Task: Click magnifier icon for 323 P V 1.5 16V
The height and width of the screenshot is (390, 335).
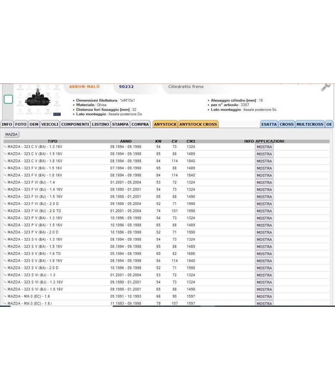Action: click(5, 225)
